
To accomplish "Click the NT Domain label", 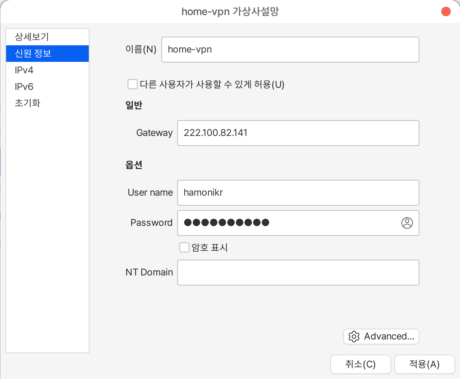I will 149,272.
